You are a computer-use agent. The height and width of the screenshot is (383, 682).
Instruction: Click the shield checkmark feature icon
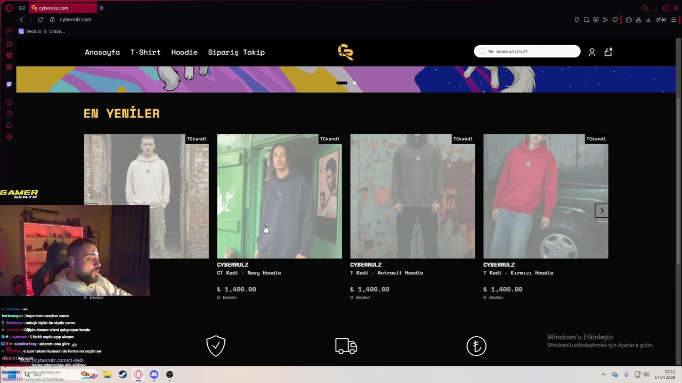tap(216, 346)
